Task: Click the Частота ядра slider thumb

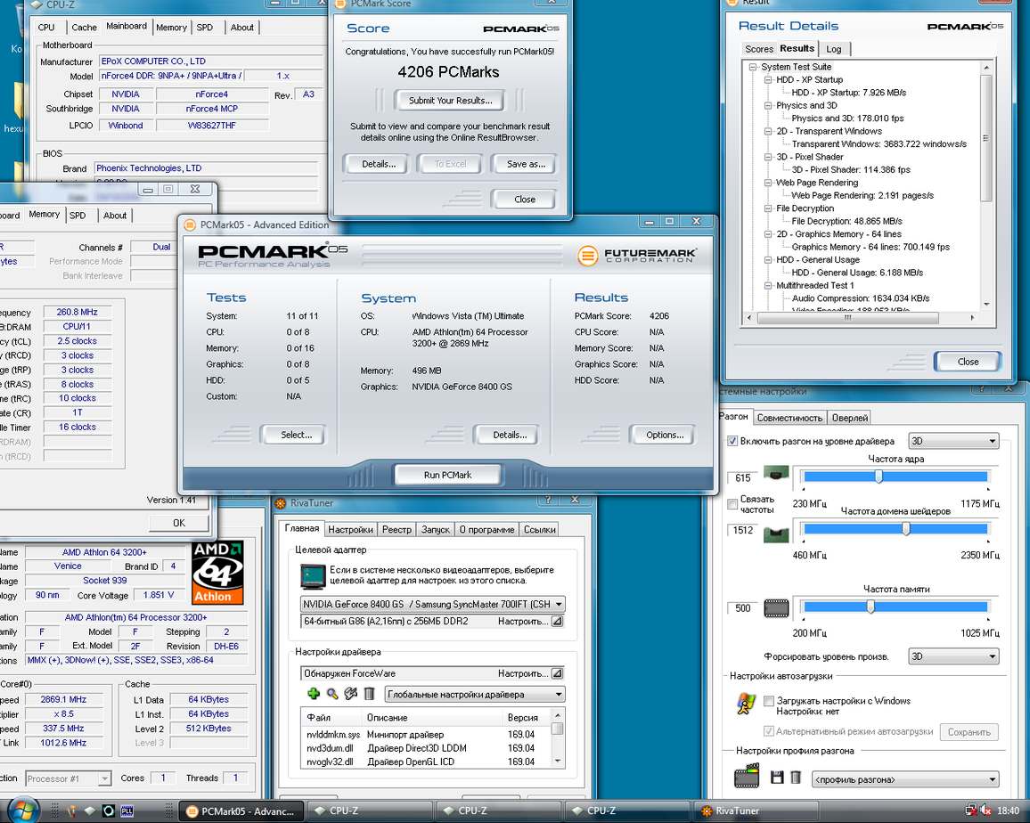Action: pyautogui.click(x=879, y=477)
